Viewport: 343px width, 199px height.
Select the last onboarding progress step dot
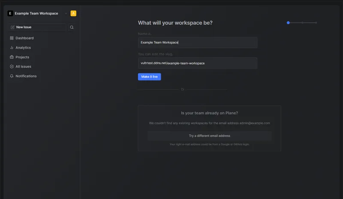coord(316,22)
